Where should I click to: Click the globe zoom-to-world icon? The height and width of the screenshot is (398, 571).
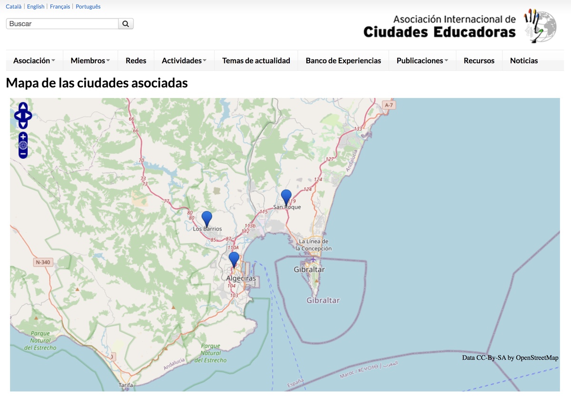click(23, 145)
